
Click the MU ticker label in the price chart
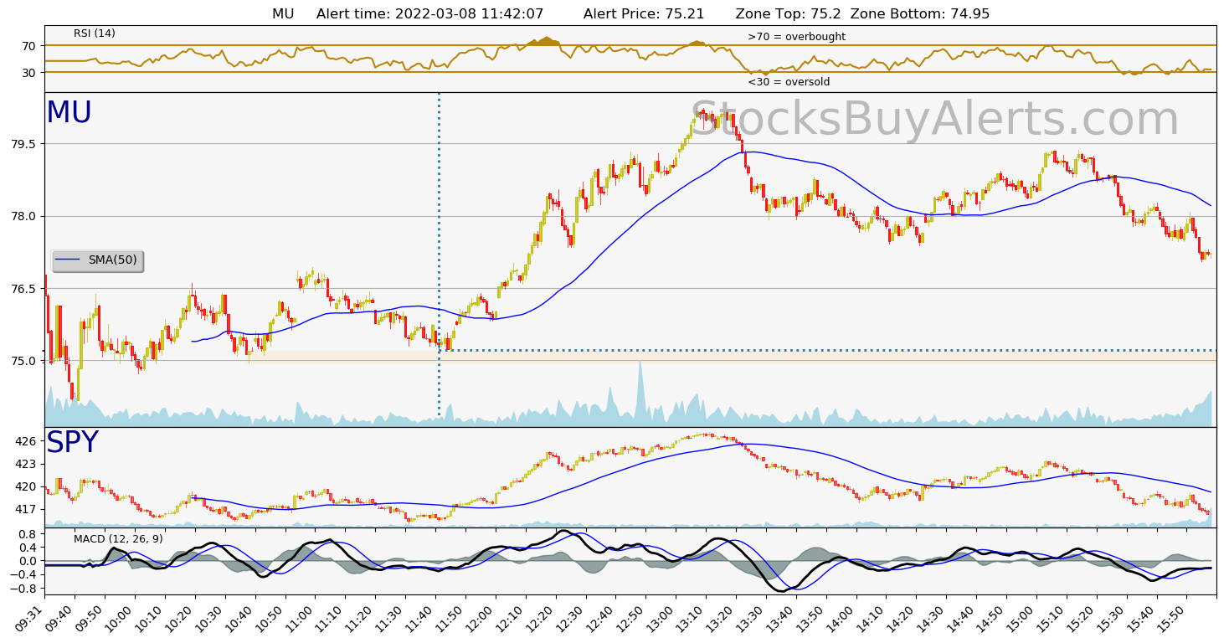69,113
